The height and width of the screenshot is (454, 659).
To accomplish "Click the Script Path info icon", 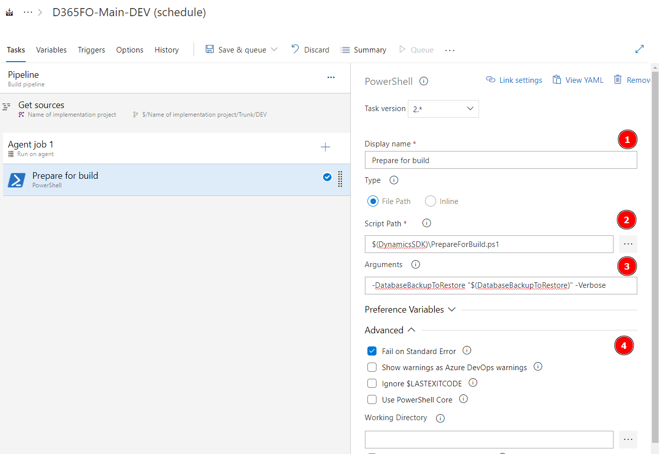I will click(426, 223).
